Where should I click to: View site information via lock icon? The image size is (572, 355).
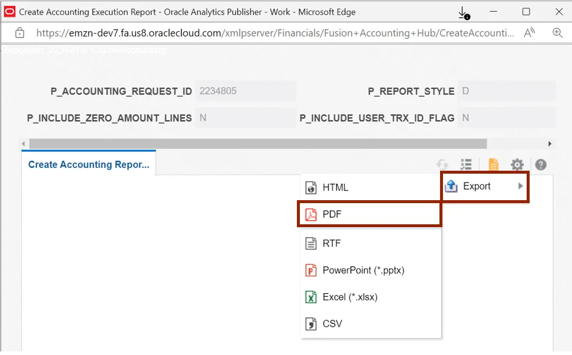click(x=19, y=33)
